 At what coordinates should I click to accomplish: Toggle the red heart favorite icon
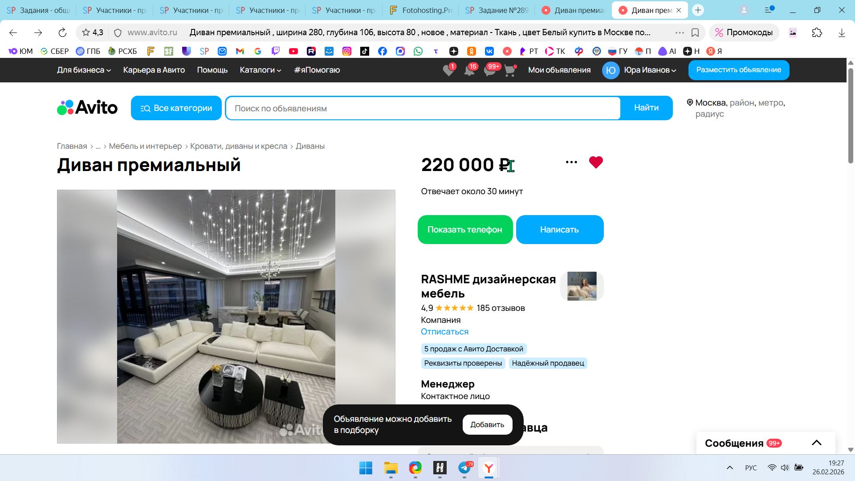pos(595,162)
